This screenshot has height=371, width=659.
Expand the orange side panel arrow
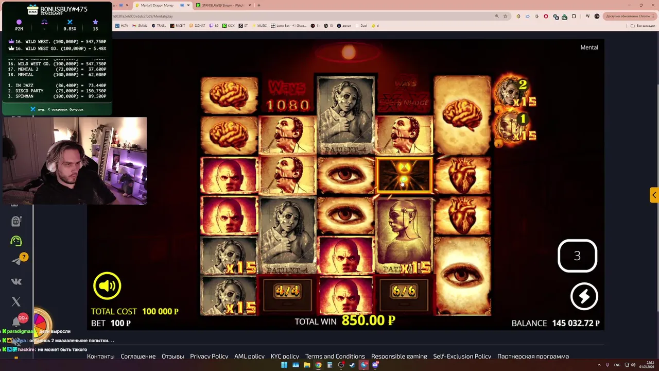tap(654, 195)
